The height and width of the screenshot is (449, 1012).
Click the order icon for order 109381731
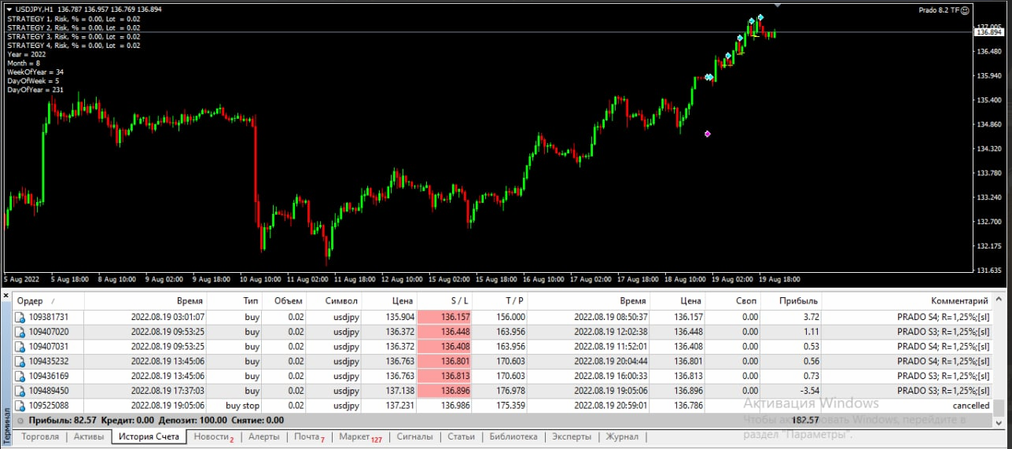coord(20,317)
